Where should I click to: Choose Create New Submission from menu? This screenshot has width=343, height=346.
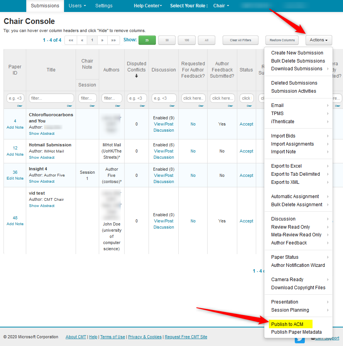pos(297,53)
